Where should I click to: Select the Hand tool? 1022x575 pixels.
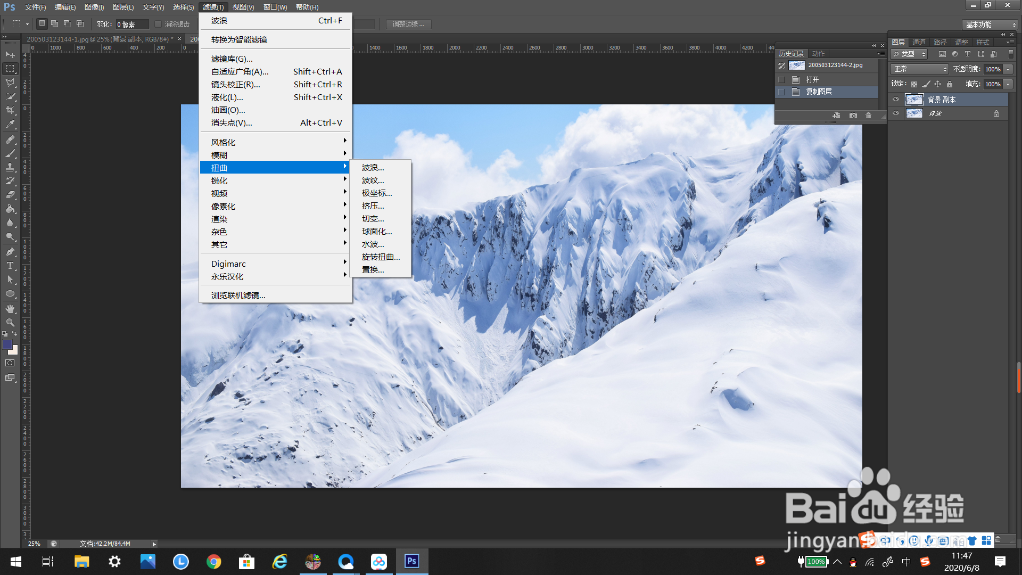(x=10, y=309)
